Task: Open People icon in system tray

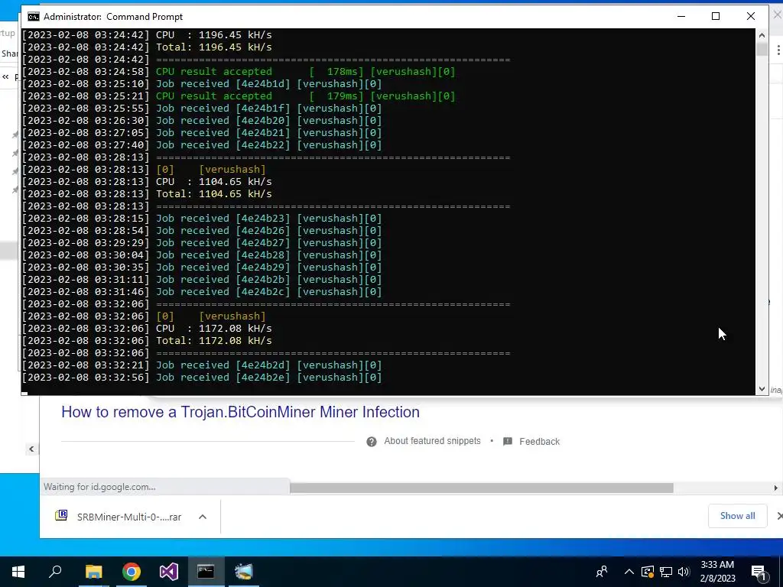Action: (603, 572)
